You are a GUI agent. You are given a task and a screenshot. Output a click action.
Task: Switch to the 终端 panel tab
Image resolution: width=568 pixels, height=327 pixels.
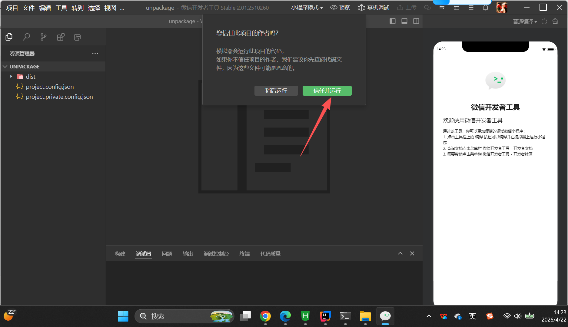coord(245,254)
